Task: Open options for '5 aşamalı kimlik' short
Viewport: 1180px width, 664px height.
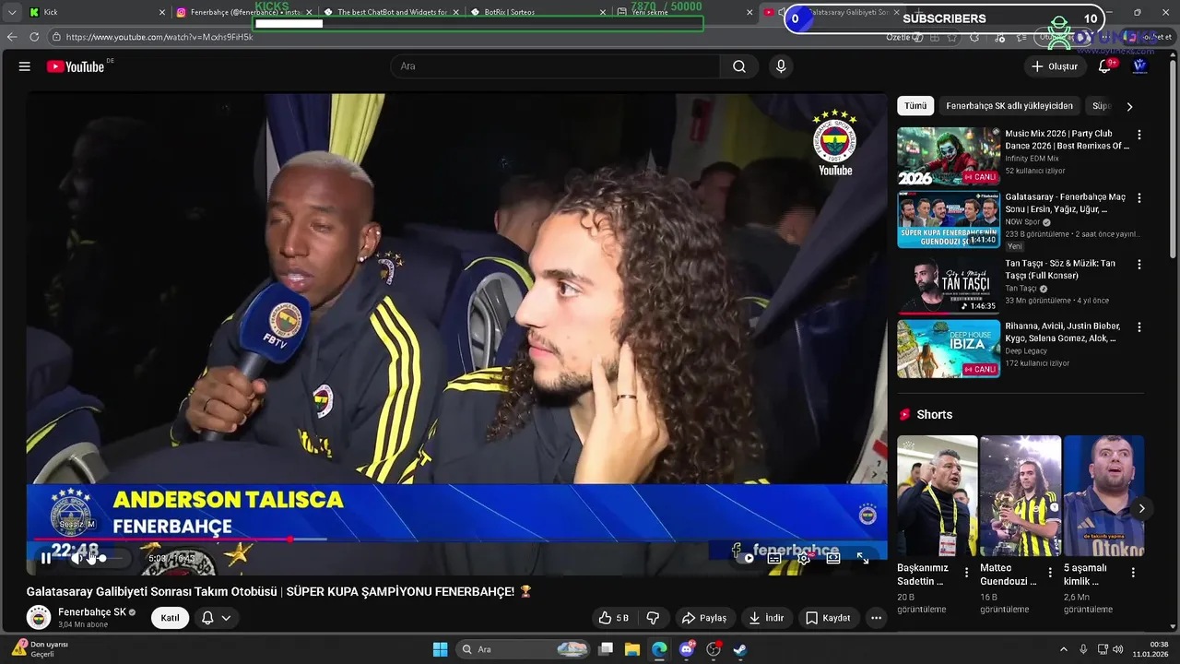Action: [1133, 573]
